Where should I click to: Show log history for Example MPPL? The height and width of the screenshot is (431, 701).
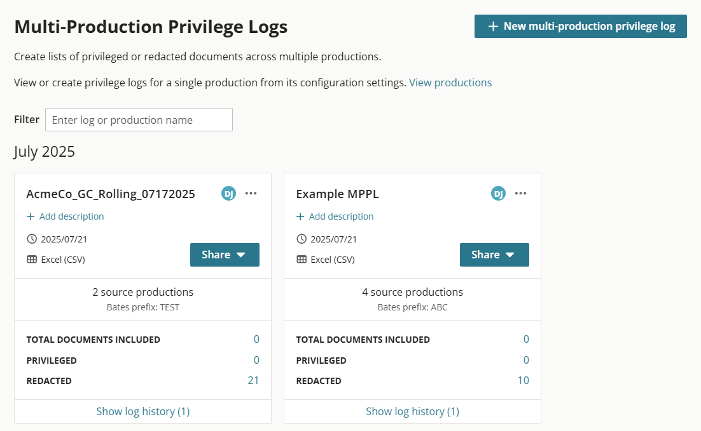[x=412, y=411]
